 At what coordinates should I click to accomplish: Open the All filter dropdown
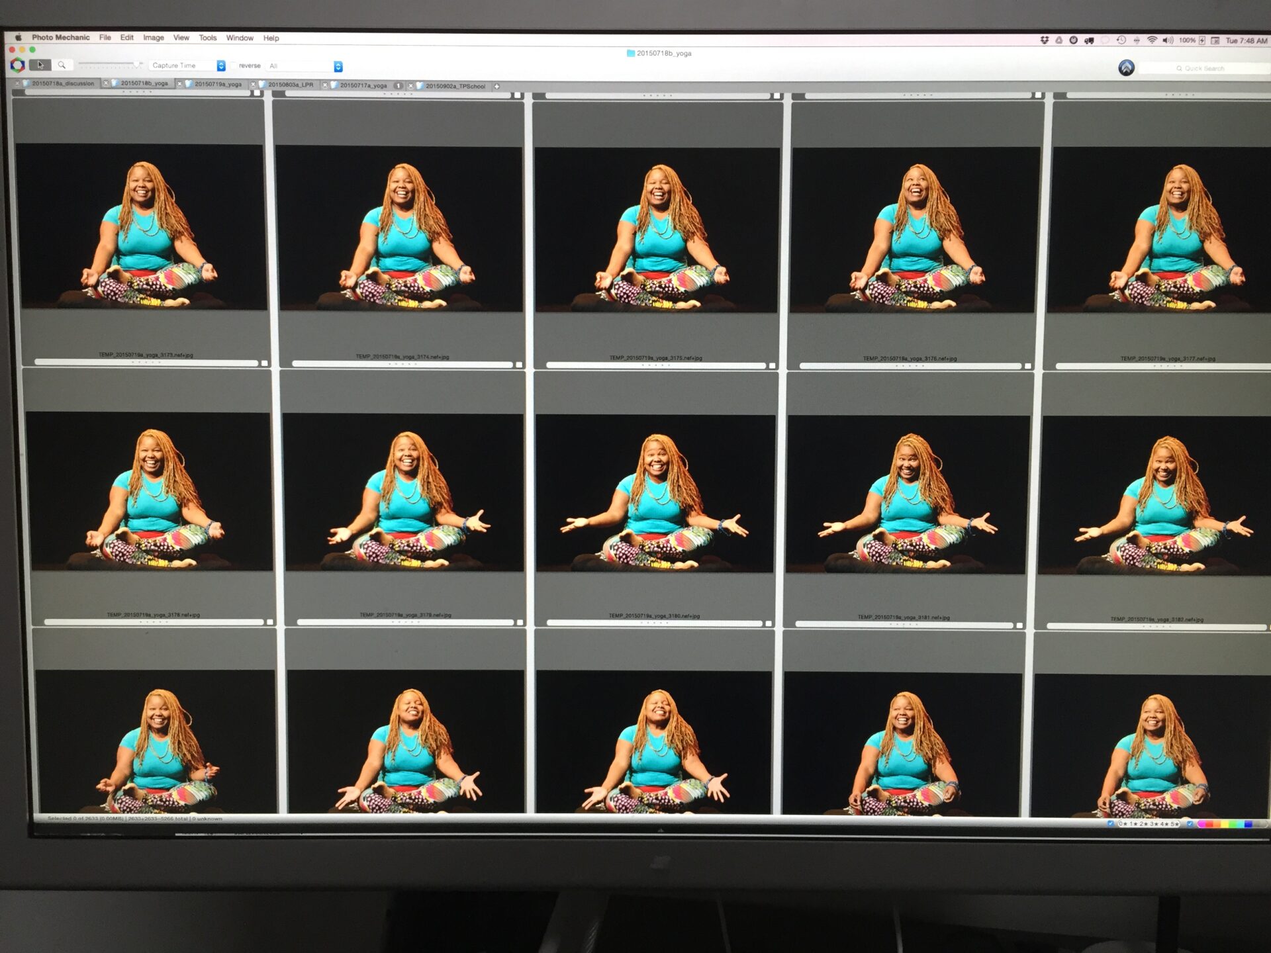coord(338,67)
